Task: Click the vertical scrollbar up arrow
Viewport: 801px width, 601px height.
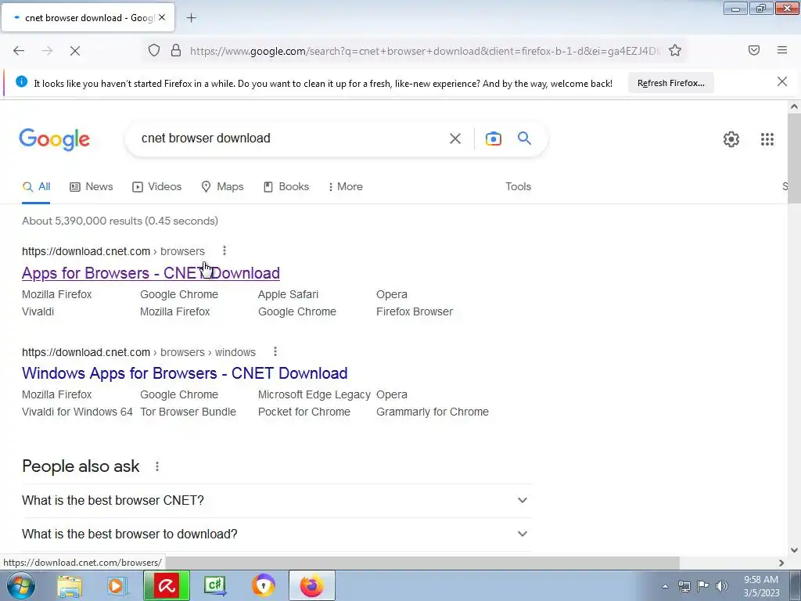Action: (794, 106)
